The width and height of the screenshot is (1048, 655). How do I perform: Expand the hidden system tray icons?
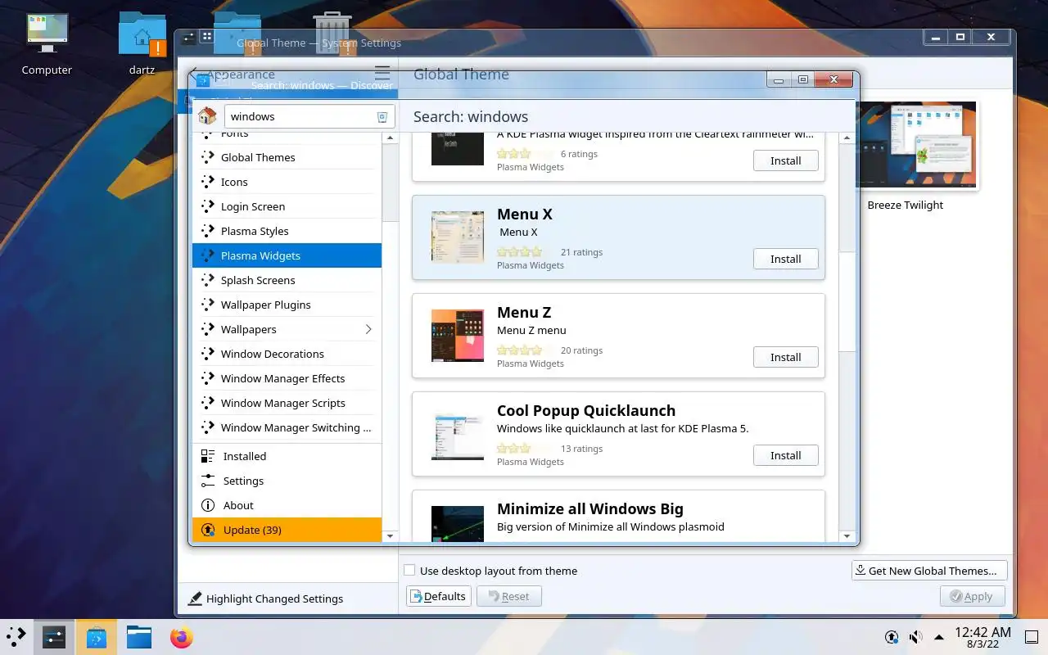pos(938,636)
